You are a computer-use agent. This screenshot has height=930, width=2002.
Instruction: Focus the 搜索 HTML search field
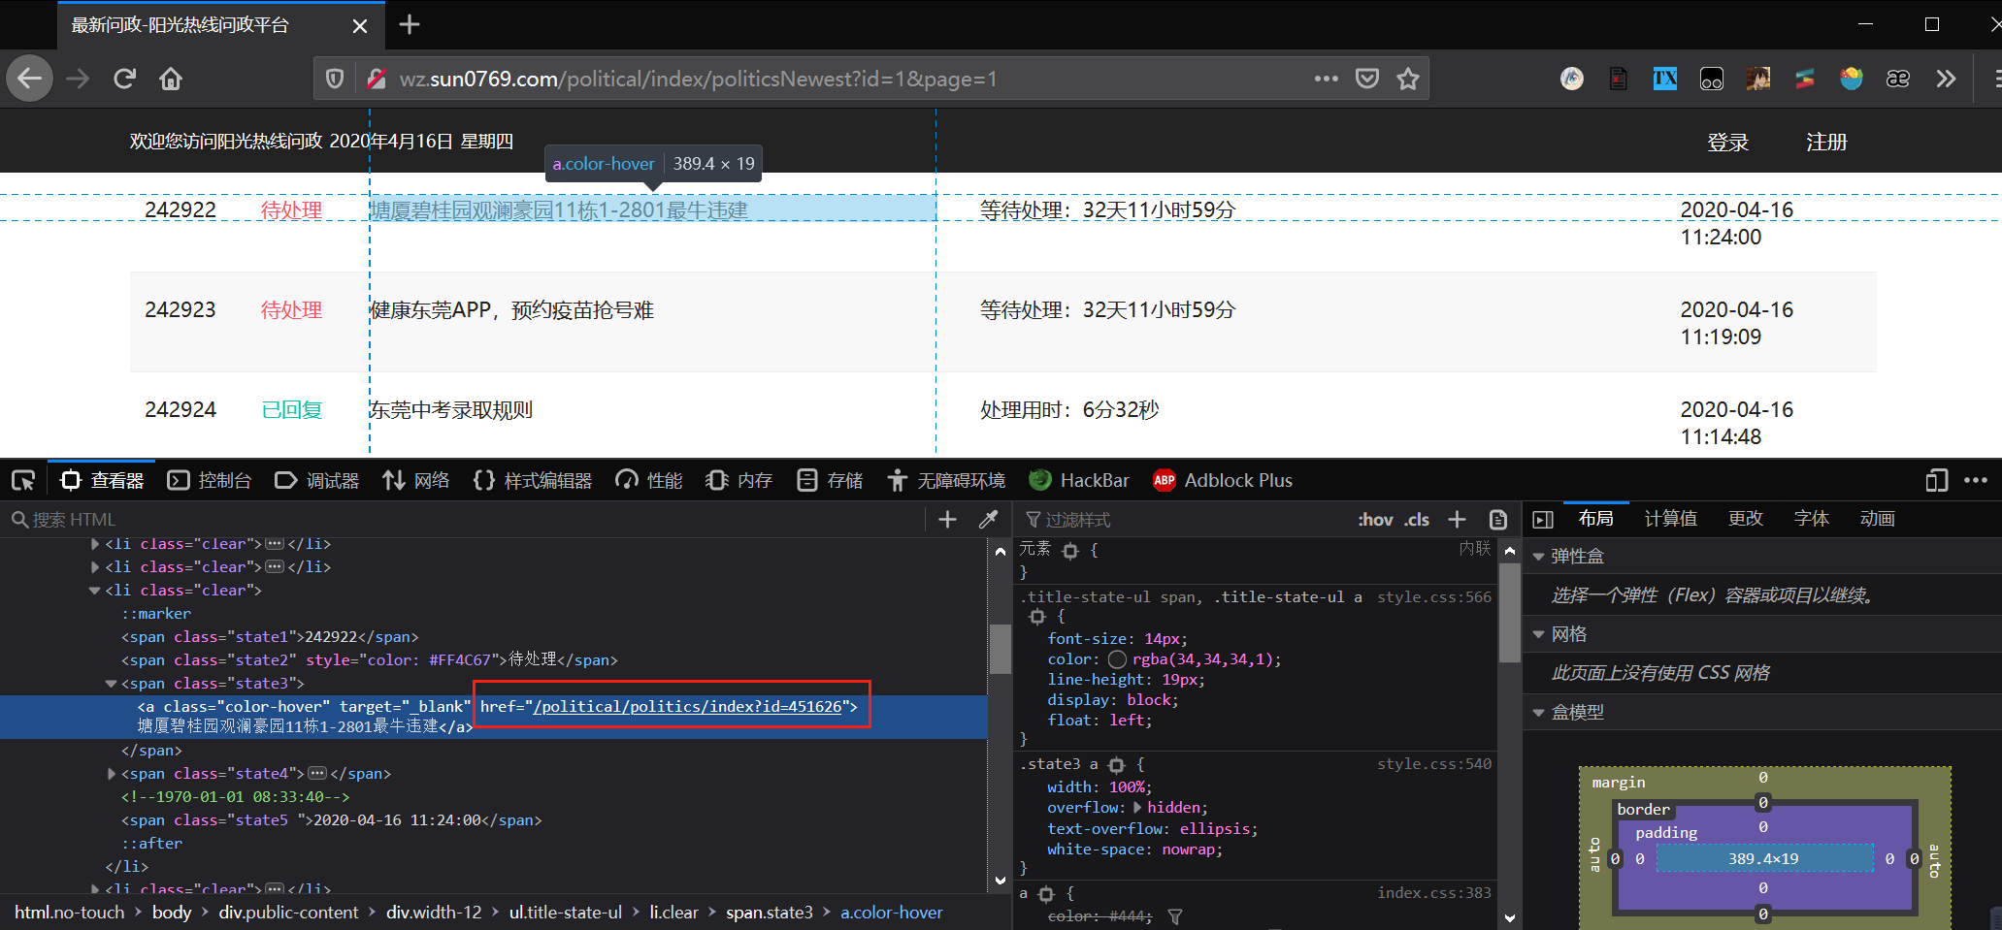[x=466, y=520]
